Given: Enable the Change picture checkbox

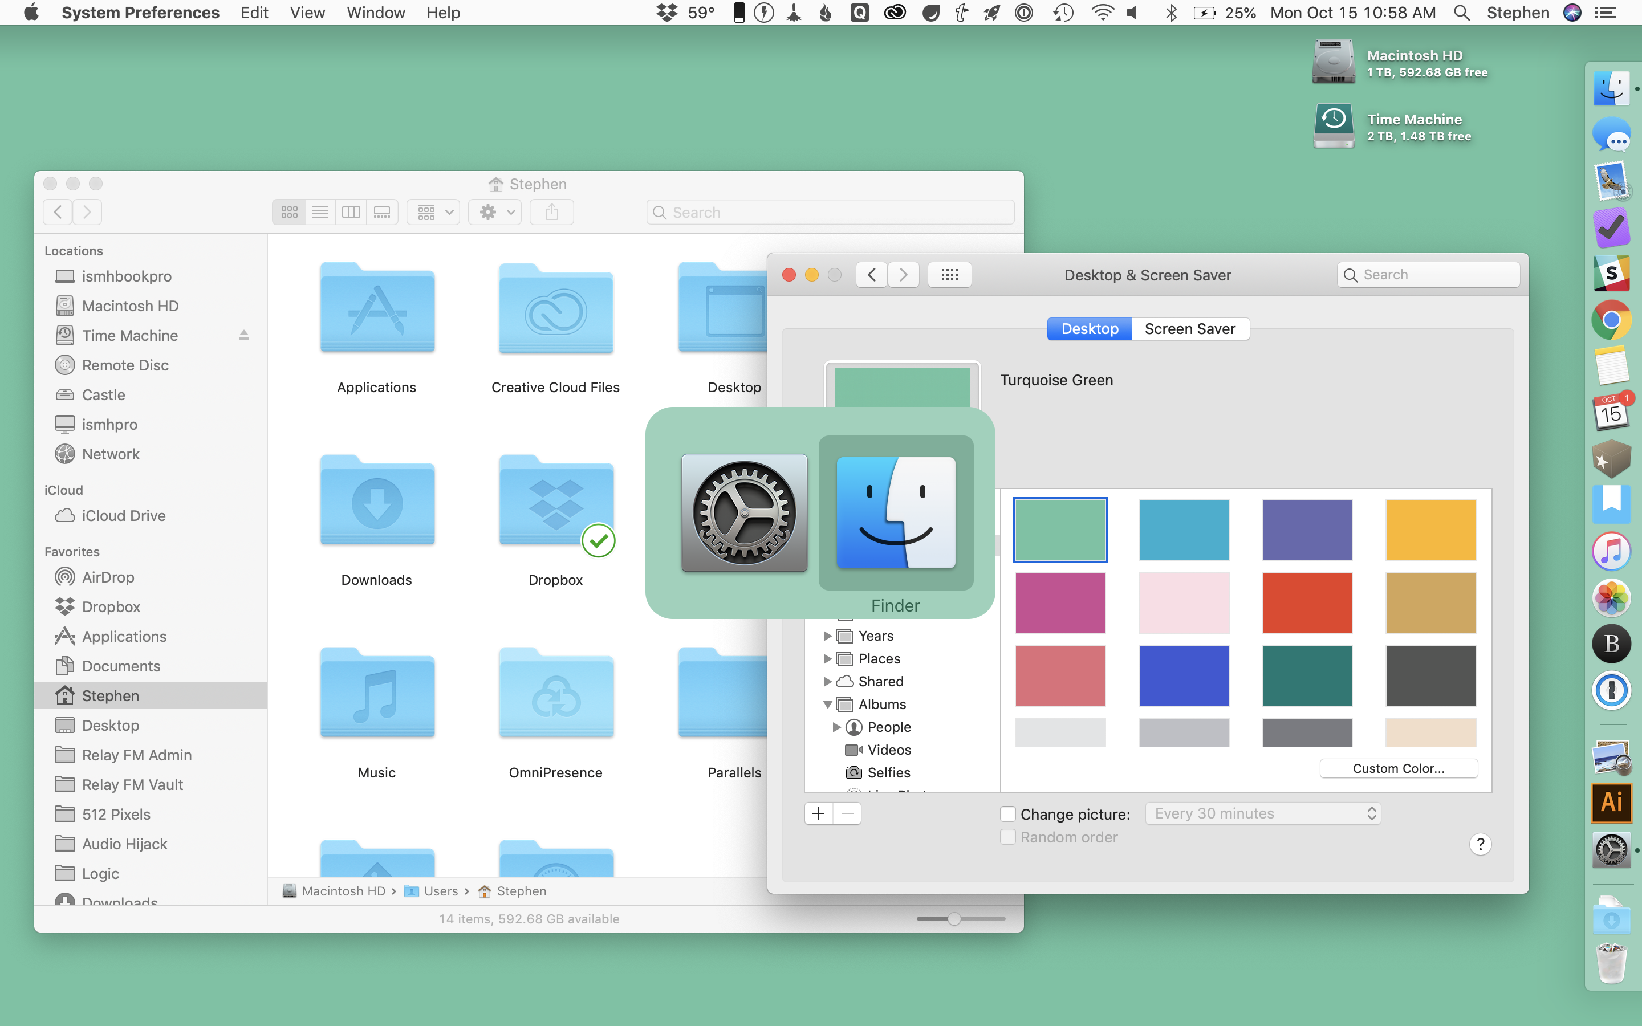Looking at the screenshot, I should click(x=1008, y=813).
